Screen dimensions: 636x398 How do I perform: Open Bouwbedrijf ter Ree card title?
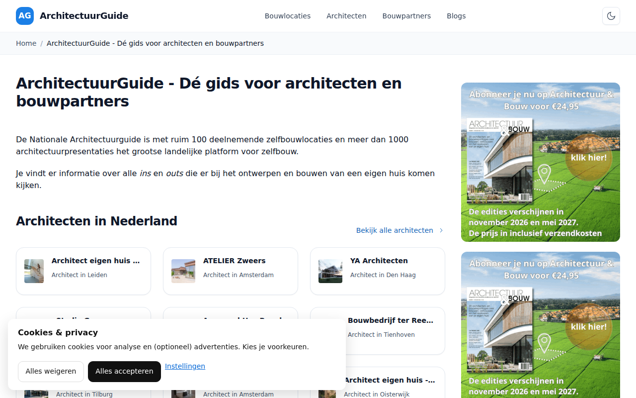[391, 320]
